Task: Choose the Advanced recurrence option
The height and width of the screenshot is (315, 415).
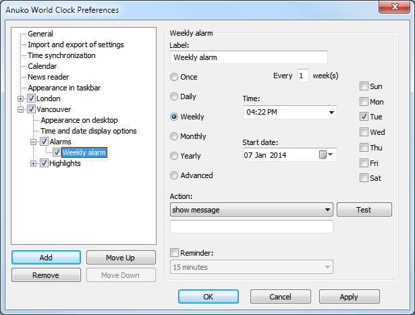Action: tap(175, 175)
